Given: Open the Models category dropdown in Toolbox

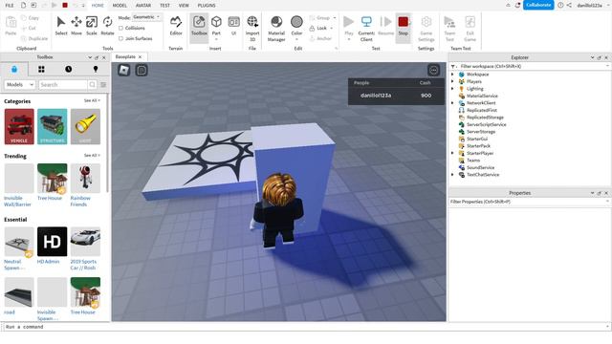Looking at the screenshot, I should (x=19, y=85).
